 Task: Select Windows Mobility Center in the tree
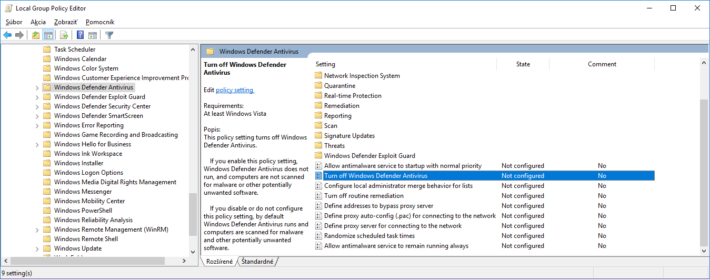click(89, 201)
